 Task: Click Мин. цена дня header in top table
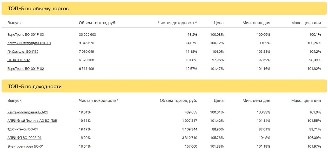pos(256,23)
